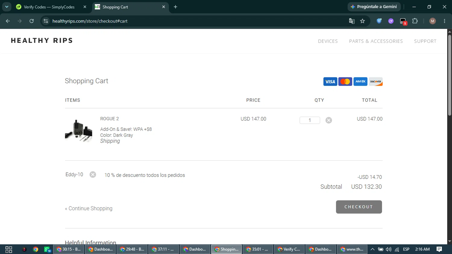The width and height of the screenshot is (452, 254).
Task: Switch to the 29:48 taskbar window
Action: pyautogui.click(x=132, y=249)
